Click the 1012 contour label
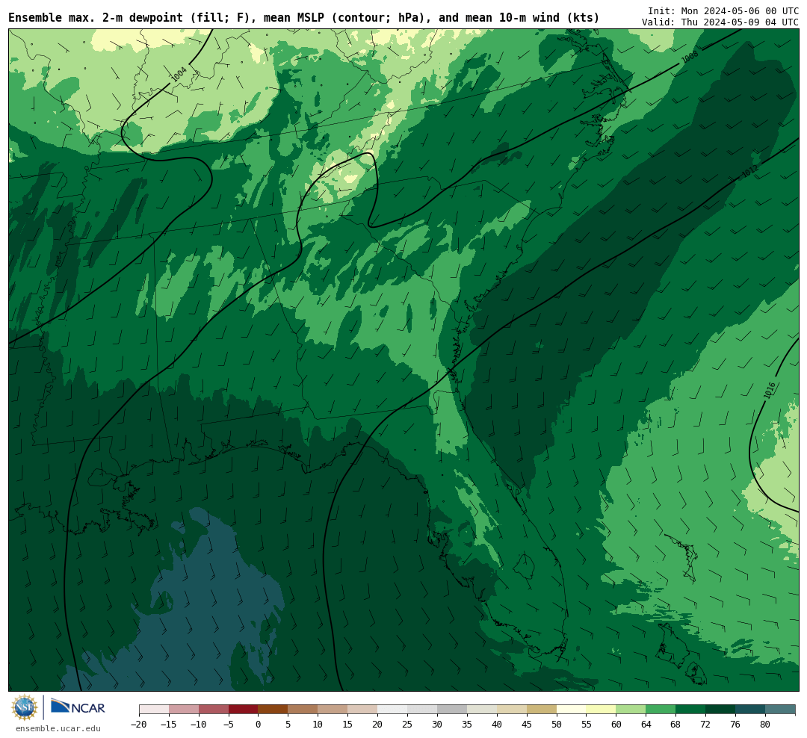This screenshot has width=807, height=738. (750, 171)
